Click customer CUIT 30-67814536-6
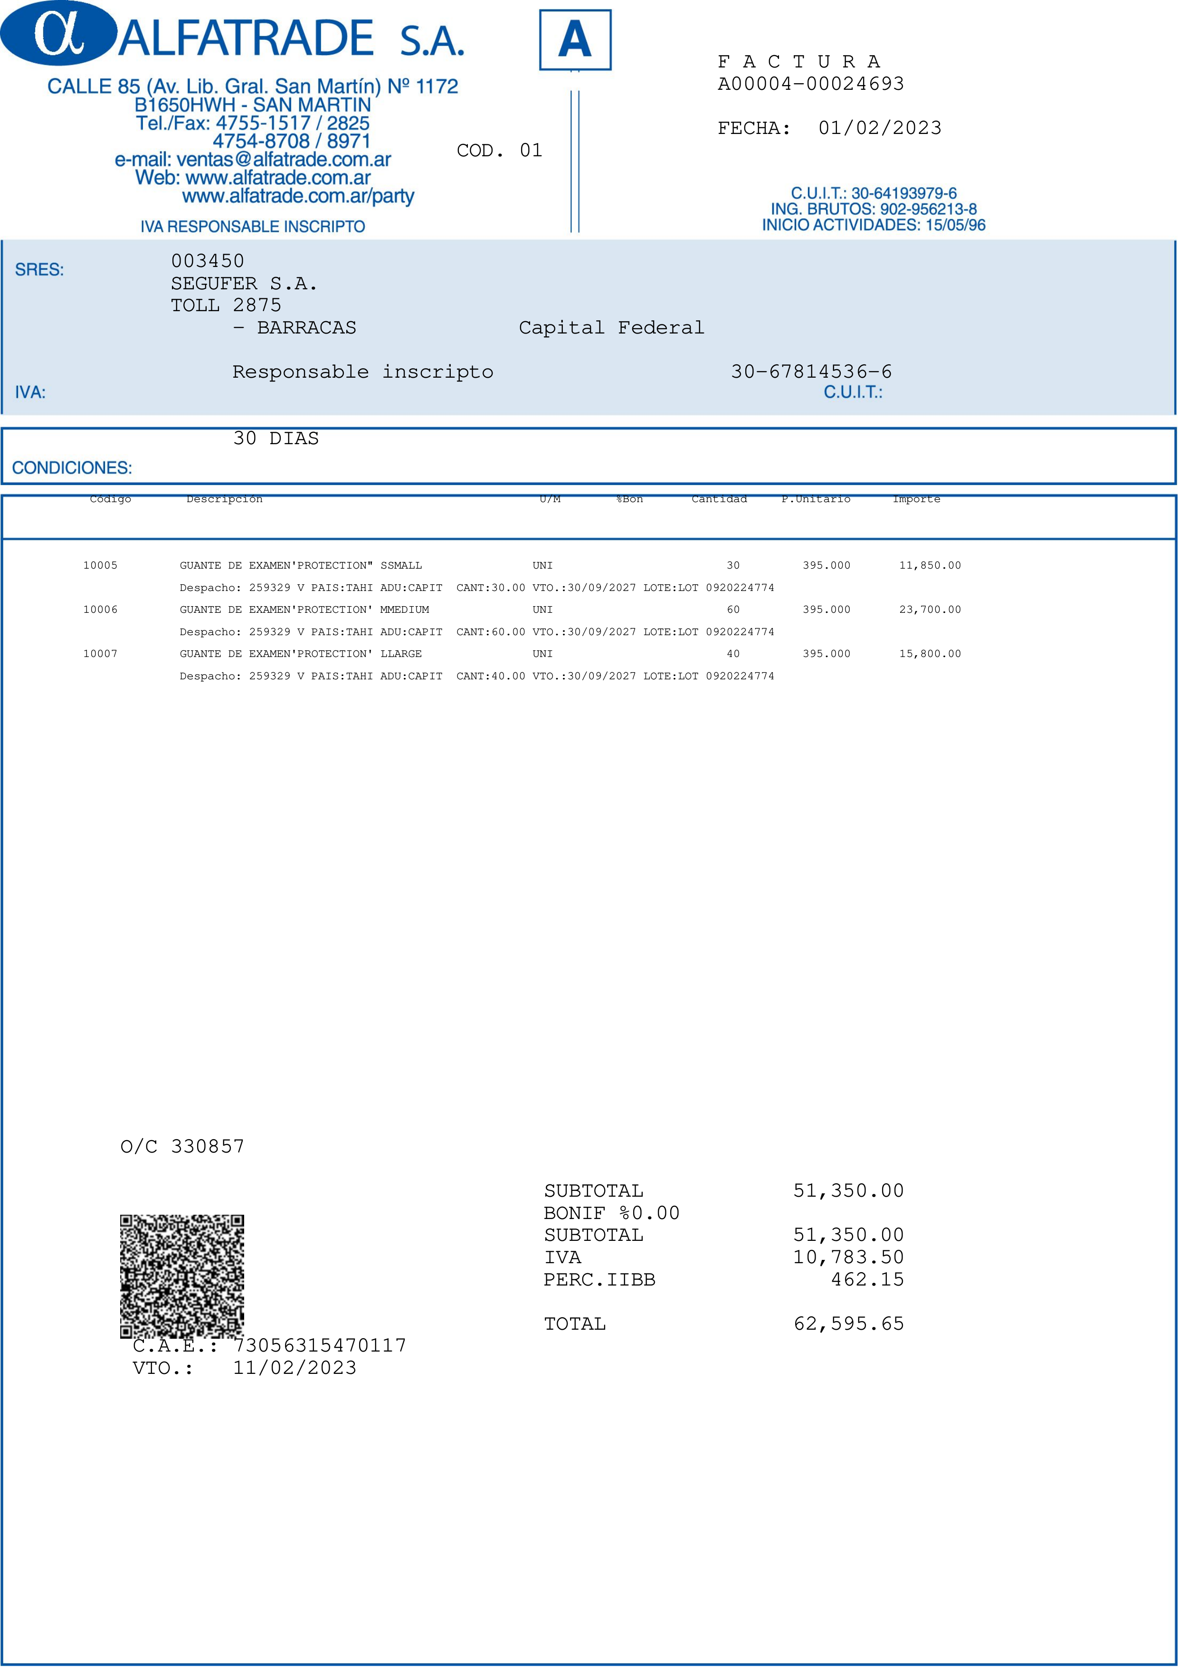The height and width of the screenshot is (1667, 1178). (x=811, y=372)
